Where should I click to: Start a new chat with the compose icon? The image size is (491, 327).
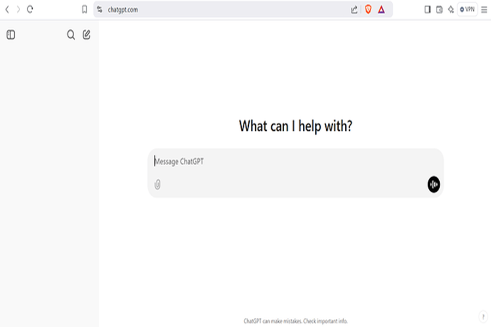[x=86, y=34]
